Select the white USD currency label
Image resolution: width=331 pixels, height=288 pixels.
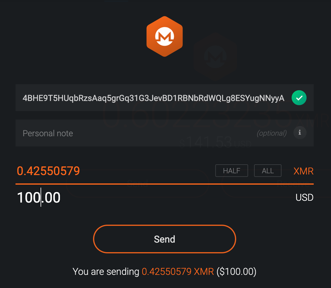tap(304, 197)
